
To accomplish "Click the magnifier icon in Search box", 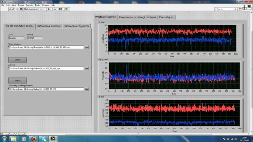I will 235,9.
